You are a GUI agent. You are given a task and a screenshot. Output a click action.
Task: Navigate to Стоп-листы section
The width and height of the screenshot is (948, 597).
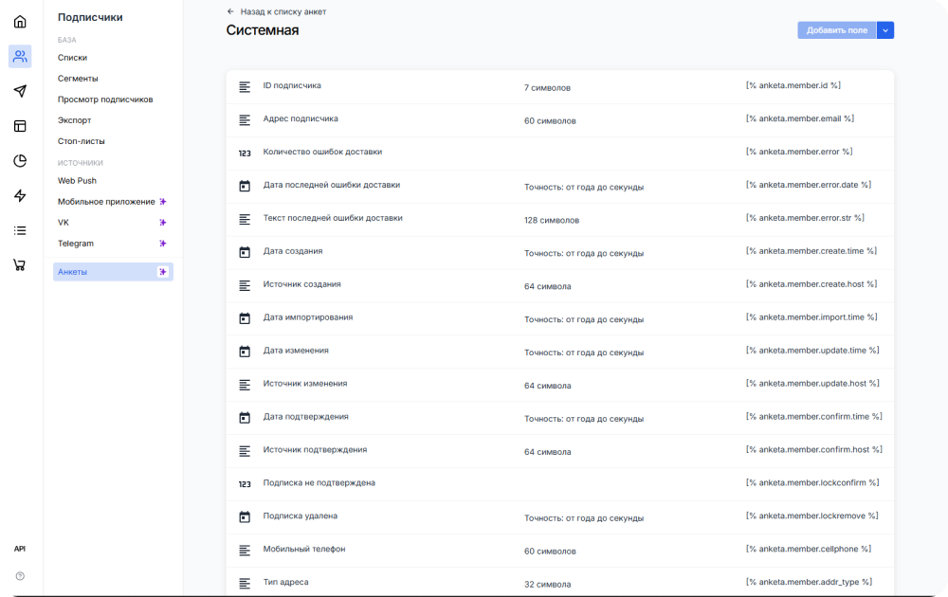coord(82,141)
